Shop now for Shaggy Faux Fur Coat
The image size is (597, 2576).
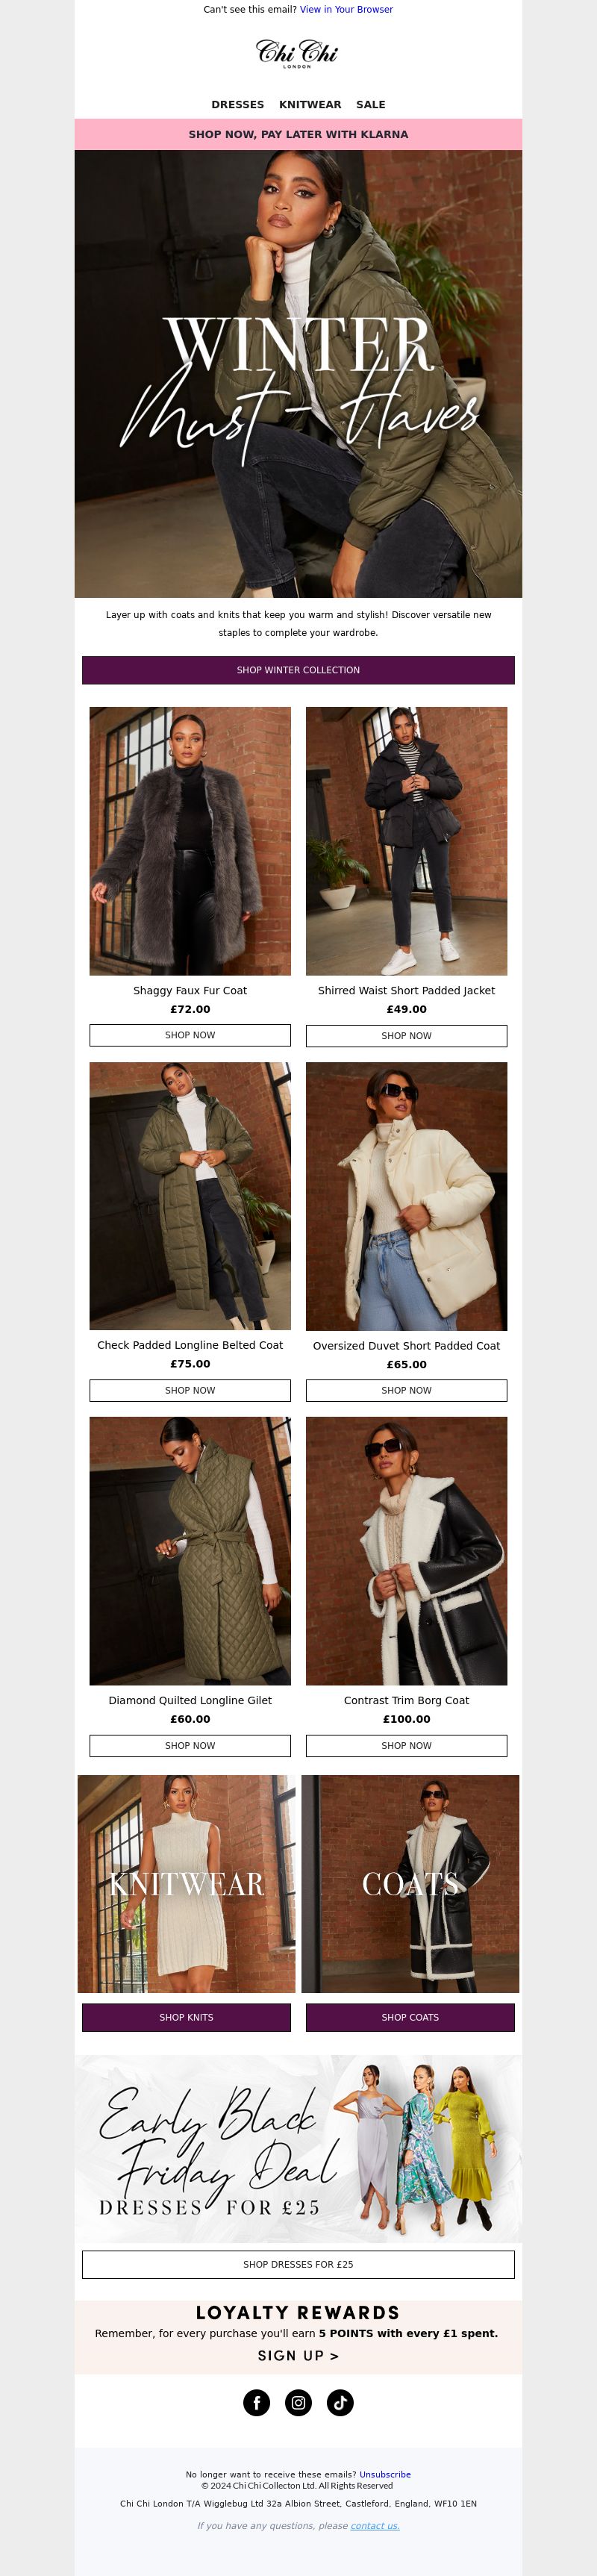[x=190, y=1035]
